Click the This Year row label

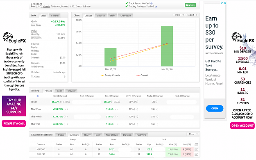[35, 124]
